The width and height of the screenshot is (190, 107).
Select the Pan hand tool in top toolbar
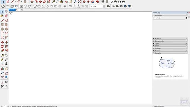click(x=71, y=2)
